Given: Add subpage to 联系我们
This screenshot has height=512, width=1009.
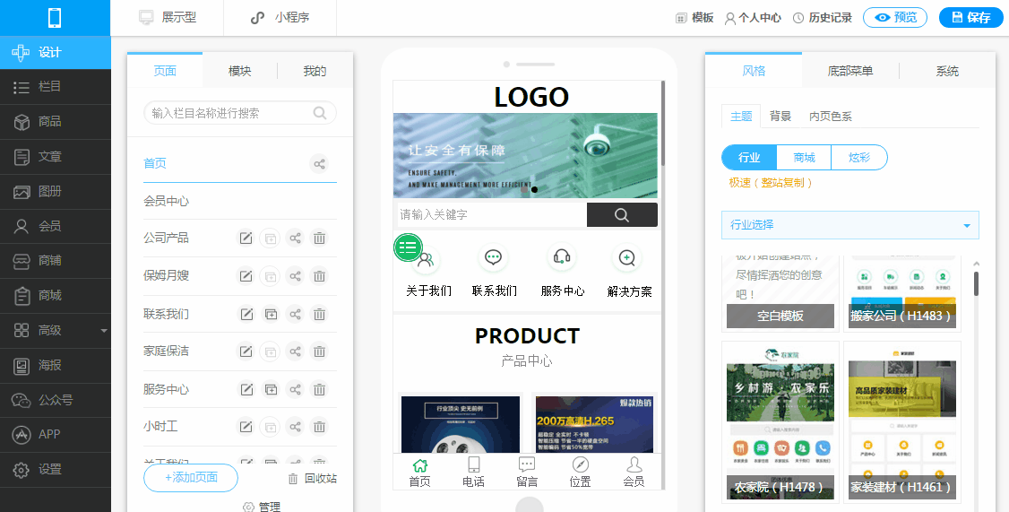Looking at the screenshot, I should pos(271,315).
